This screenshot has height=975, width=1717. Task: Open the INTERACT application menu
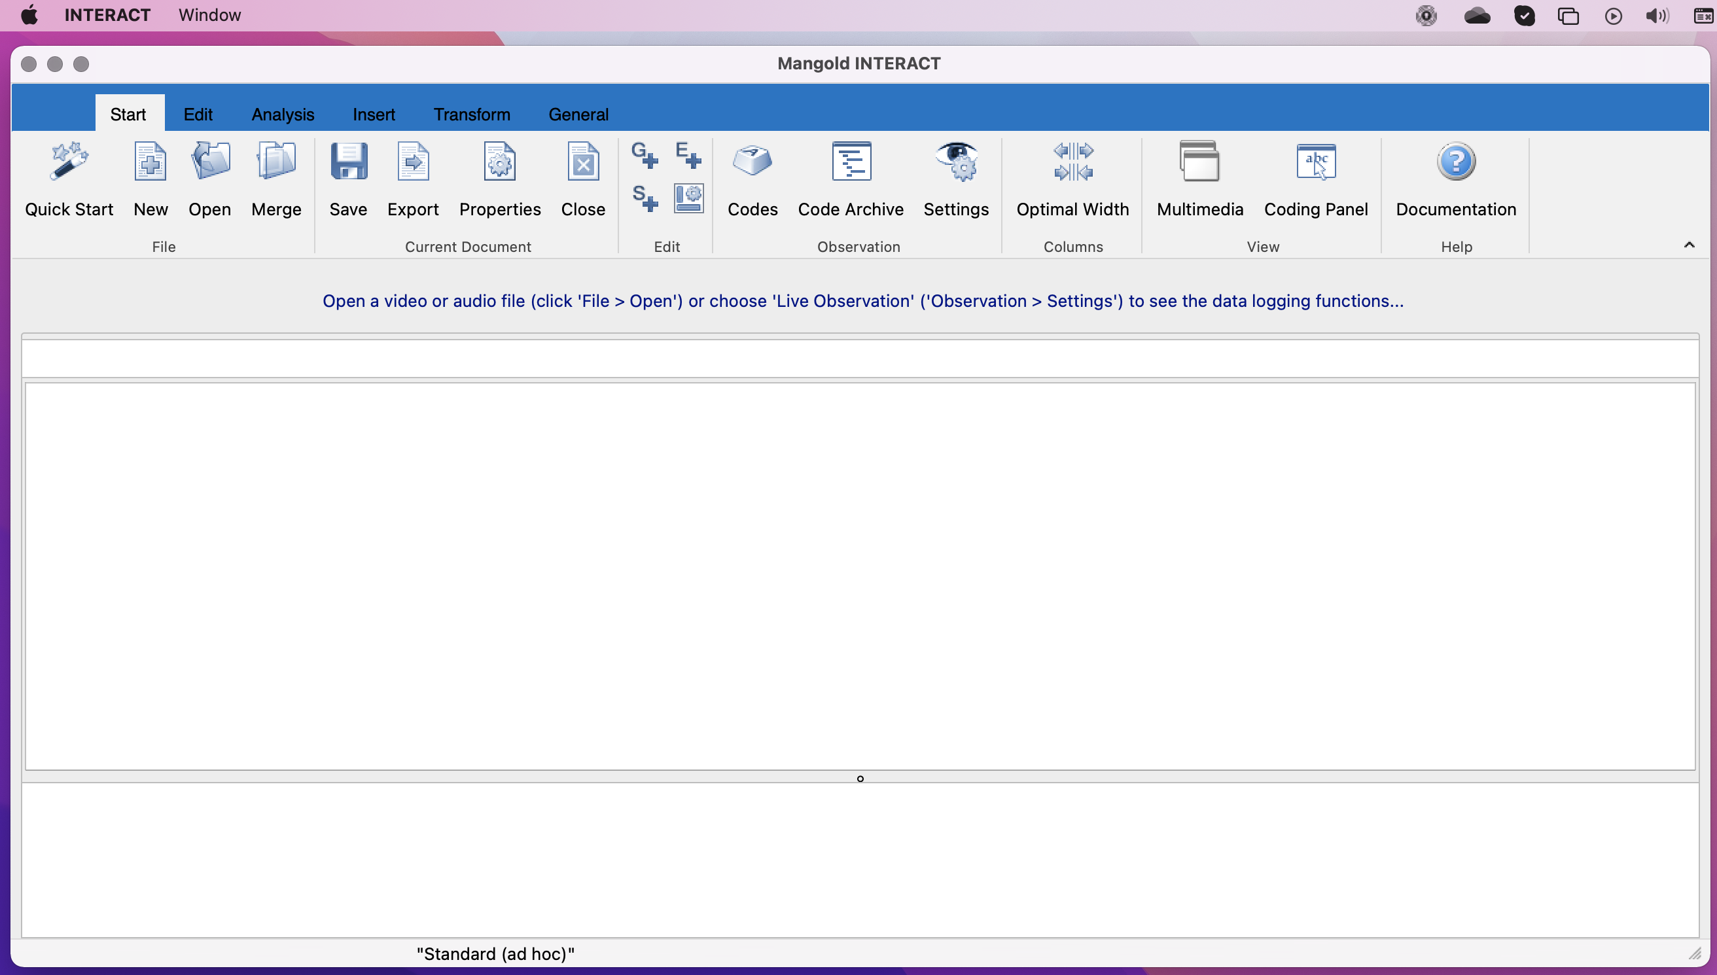click(107, 15)
